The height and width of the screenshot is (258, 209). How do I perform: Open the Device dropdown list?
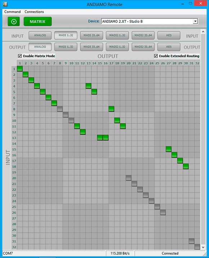[x=195, y=21]
